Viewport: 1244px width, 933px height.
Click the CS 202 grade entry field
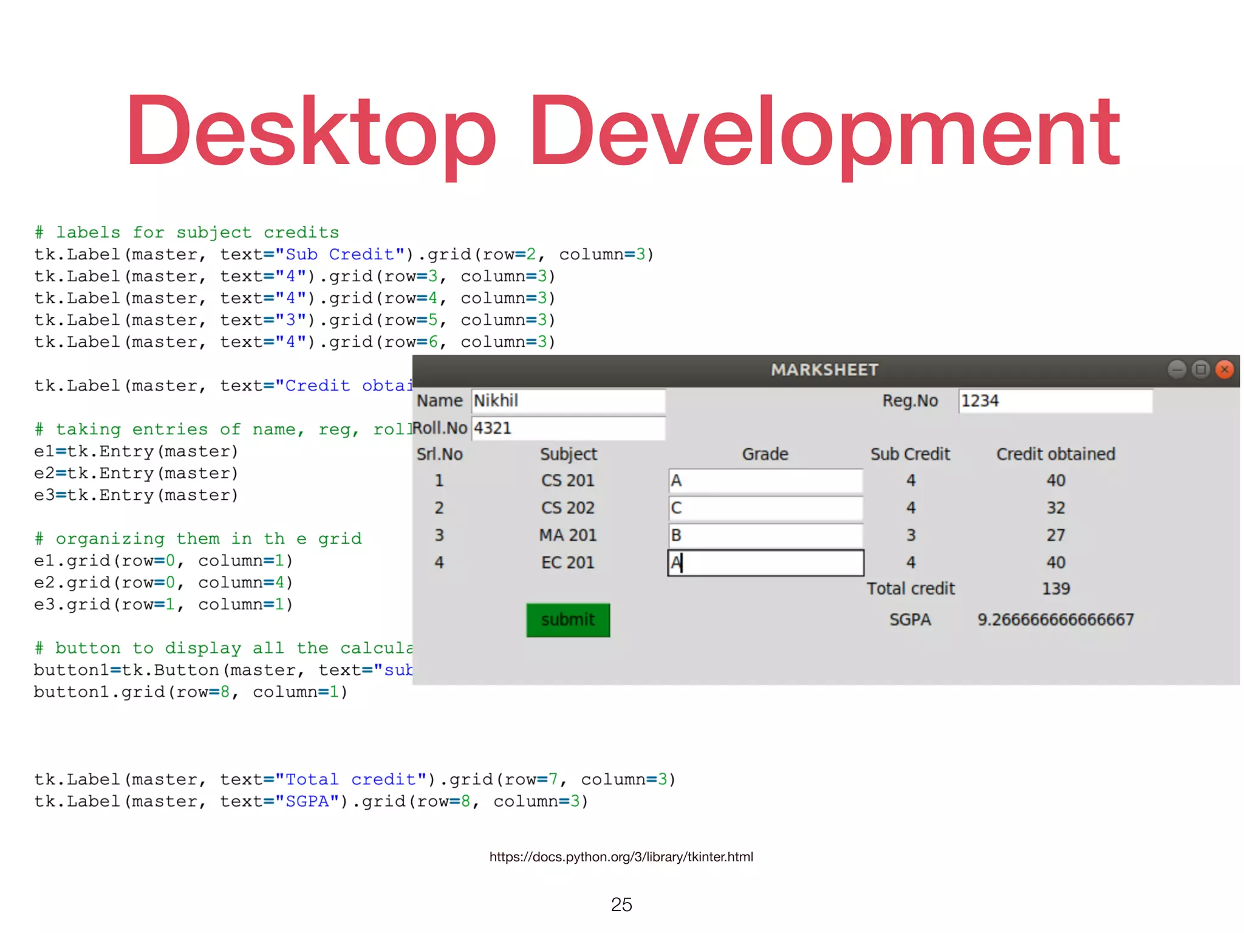point(765,508)
